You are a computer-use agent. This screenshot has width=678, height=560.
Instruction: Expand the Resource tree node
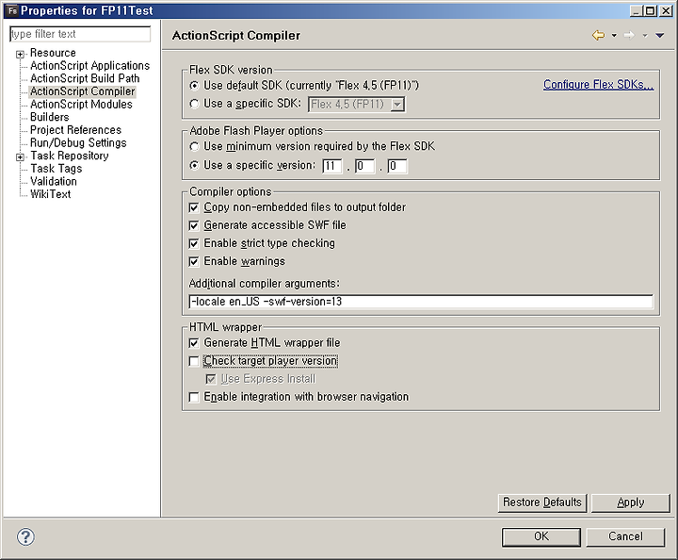(x=20, y=54)
